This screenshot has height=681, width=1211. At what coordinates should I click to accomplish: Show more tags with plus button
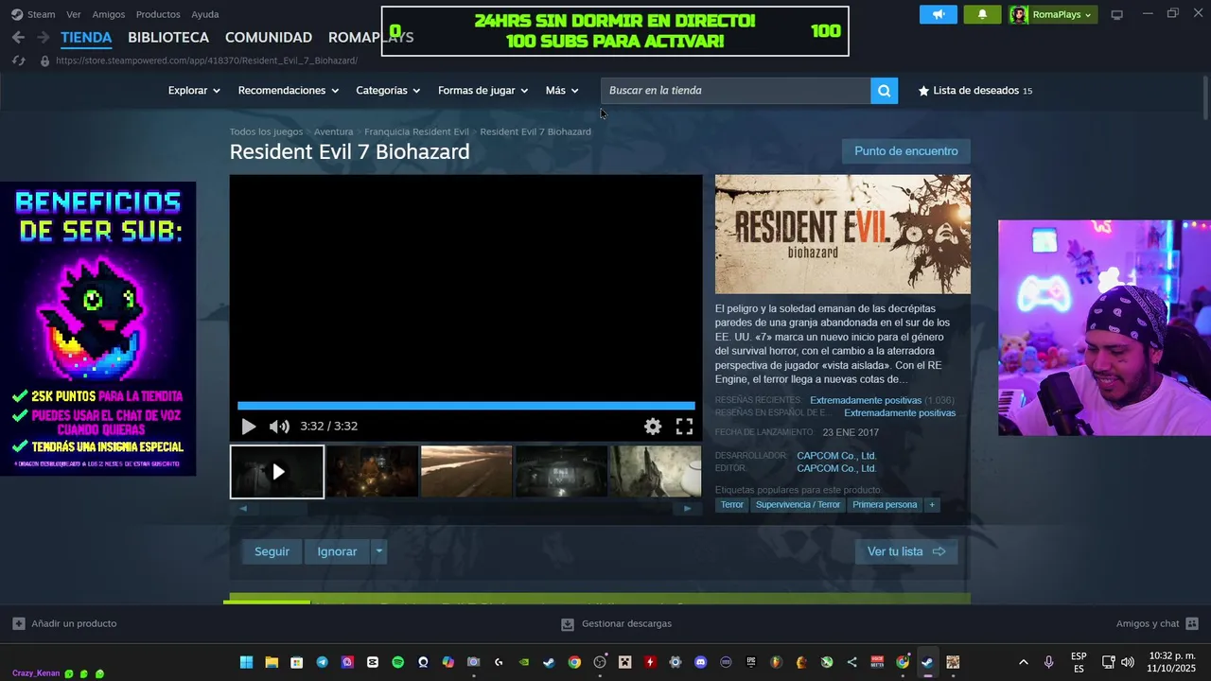pos(932,505)
